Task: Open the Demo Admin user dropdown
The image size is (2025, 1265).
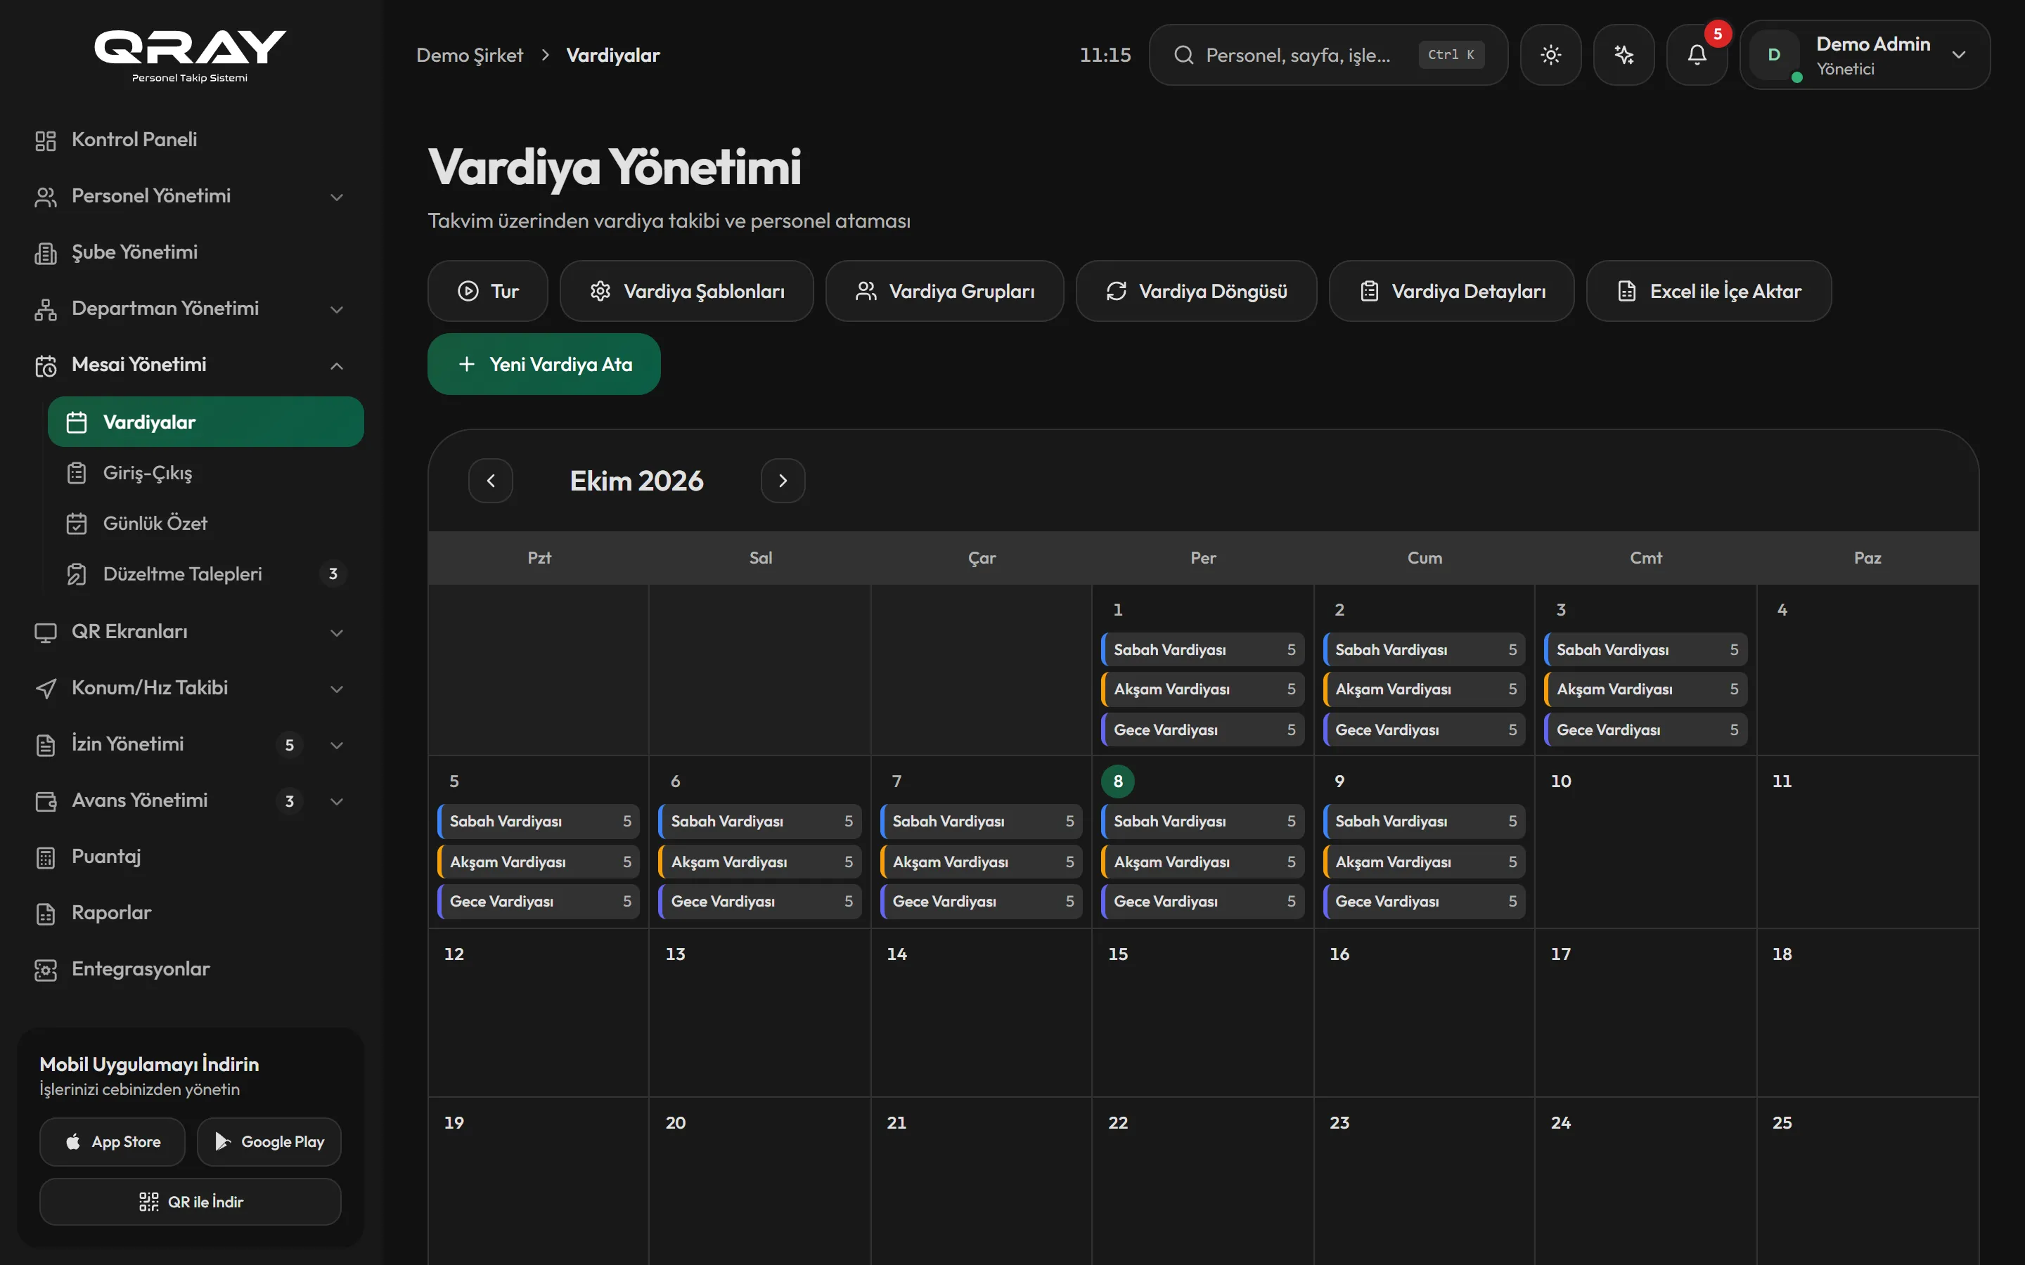Action: click(x=1865, y=56)
